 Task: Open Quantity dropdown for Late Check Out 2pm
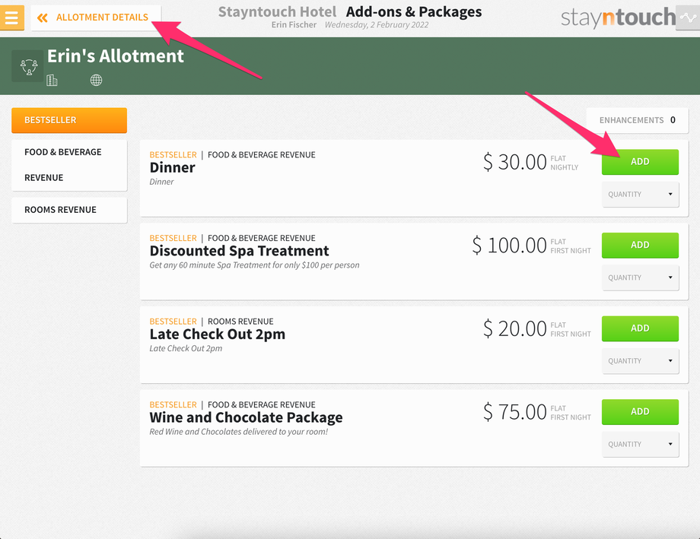(x=640, y=361)
